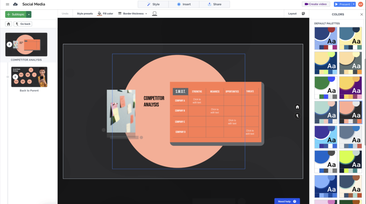Select the gray blue on light gray palette
This screenshot has width=366, height=204.
350,137
